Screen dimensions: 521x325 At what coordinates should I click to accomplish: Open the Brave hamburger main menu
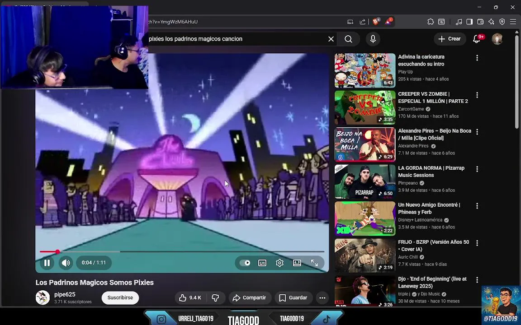click(513, 22)
